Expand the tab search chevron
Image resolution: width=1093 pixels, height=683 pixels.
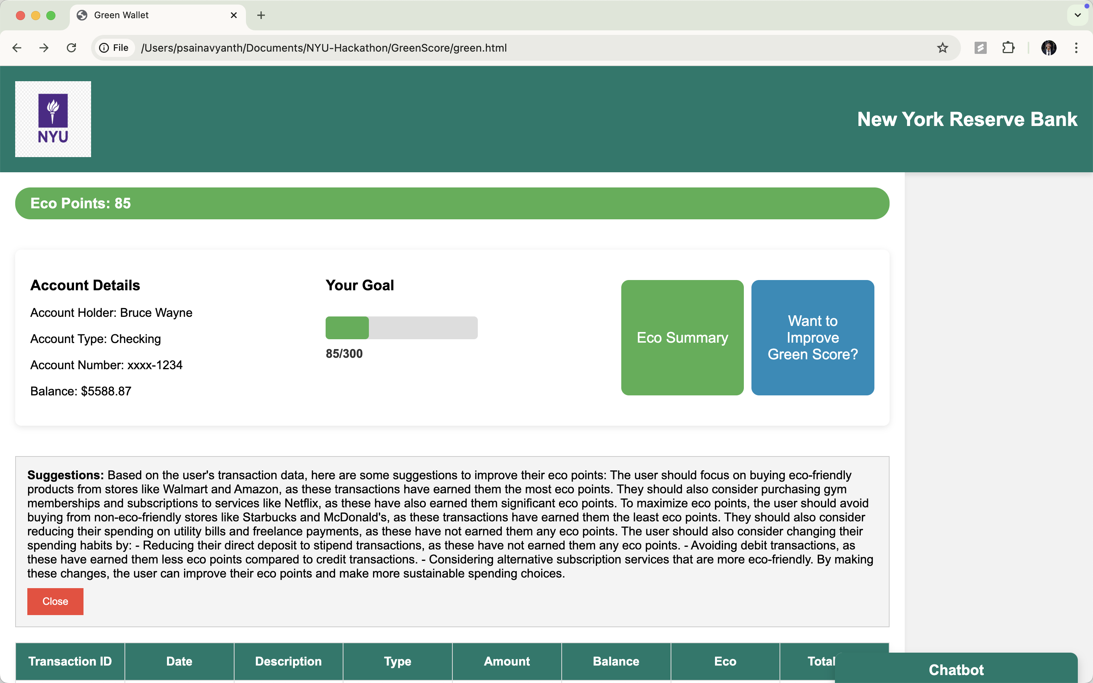1078,15
